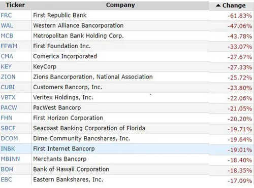The image size is (254, 188).
Task: Open the CMA ticker link
Action: 7,56
